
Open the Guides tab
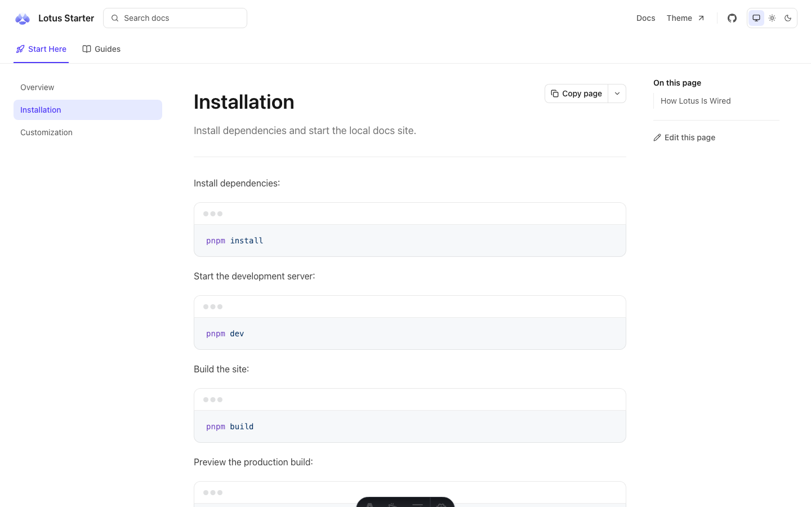(101, 49)
